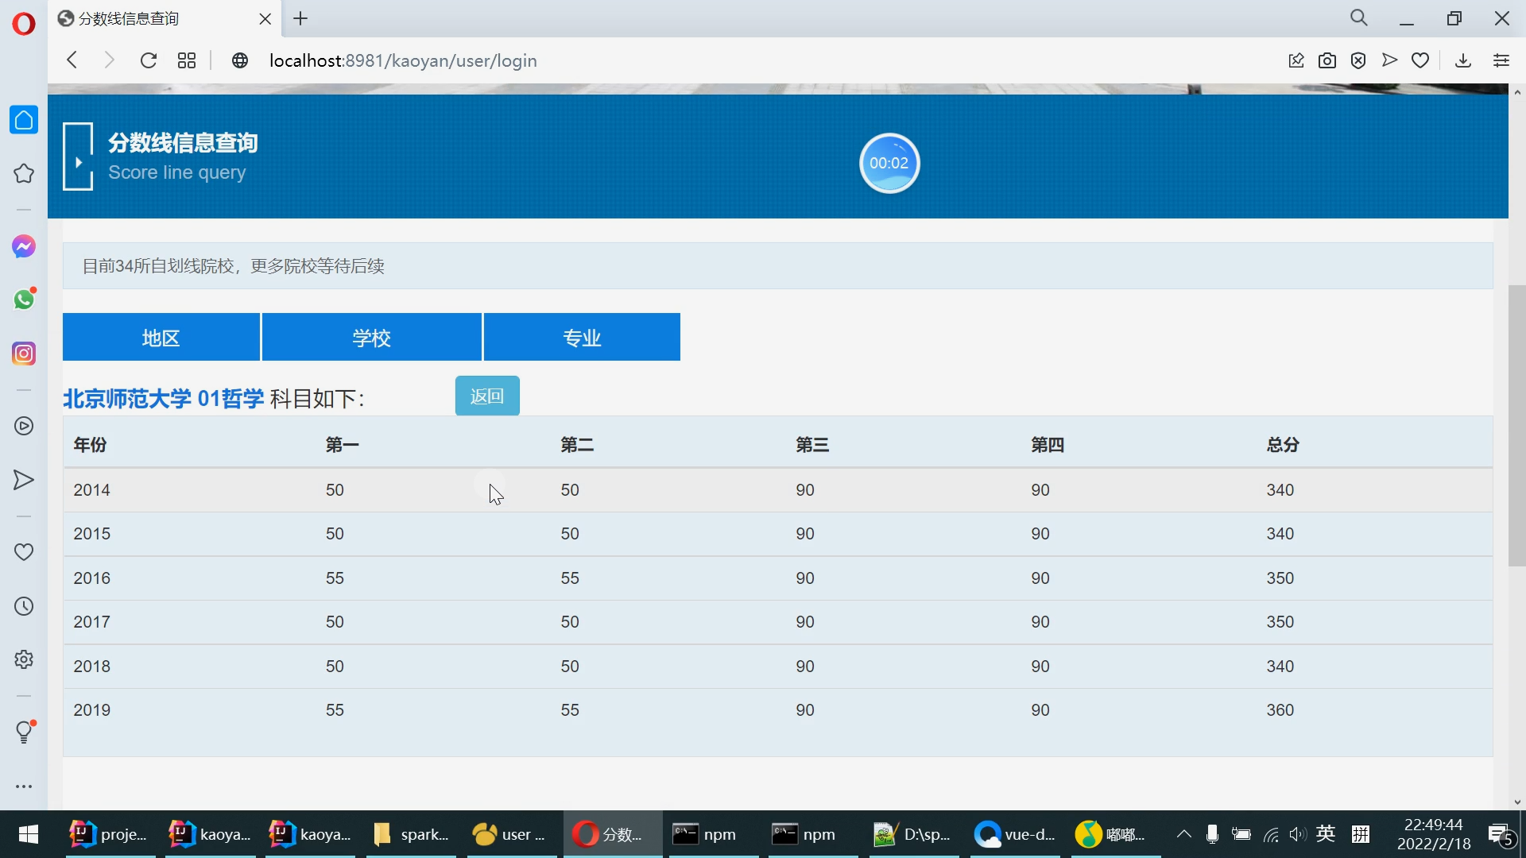Click the address bar URL

403,60
